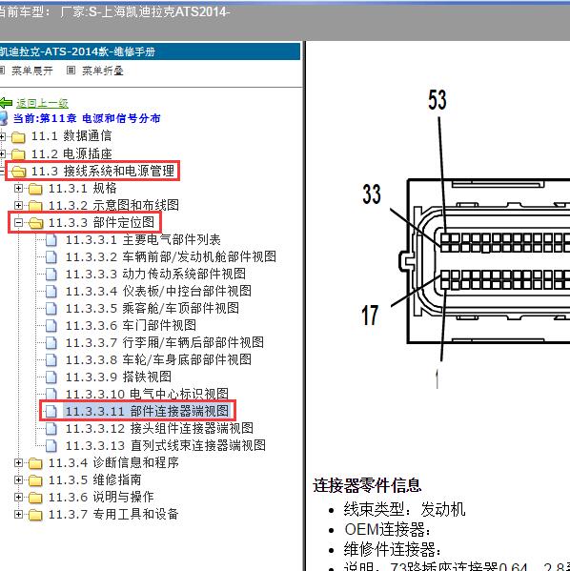Screen dimensions: 570x571
Task: Expand the 11.3.7 专用工具和设备 node
Action: point(18,514)
